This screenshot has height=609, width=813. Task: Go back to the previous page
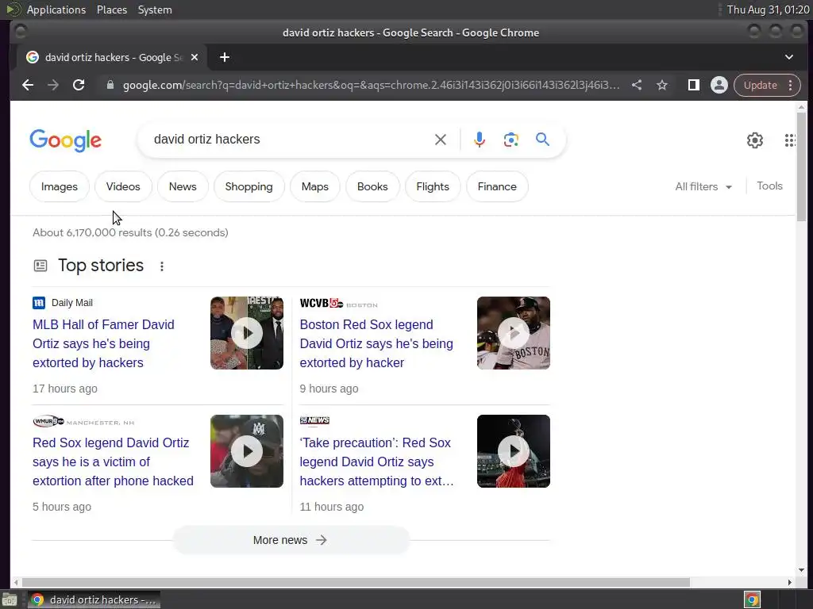[28, 85]
